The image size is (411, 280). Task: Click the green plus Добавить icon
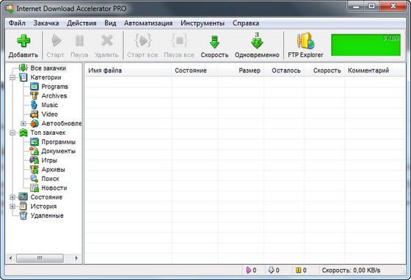point(23,41)
